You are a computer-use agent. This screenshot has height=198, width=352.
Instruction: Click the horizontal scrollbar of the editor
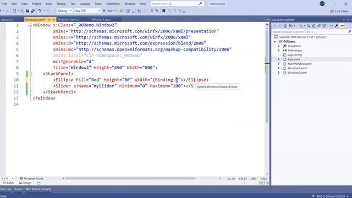[x=130, y=178]
